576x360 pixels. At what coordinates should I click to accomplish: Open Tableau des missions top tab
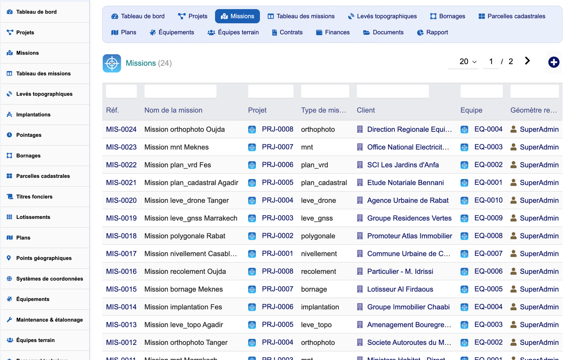[301, 16]
